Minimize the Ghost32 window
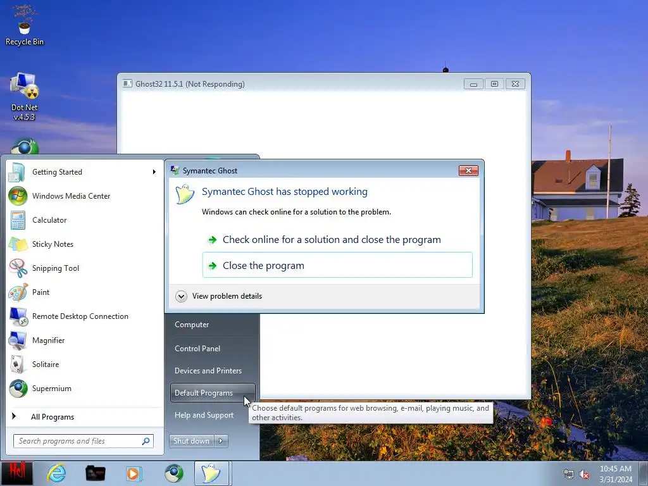 click(x=473, y=84)
